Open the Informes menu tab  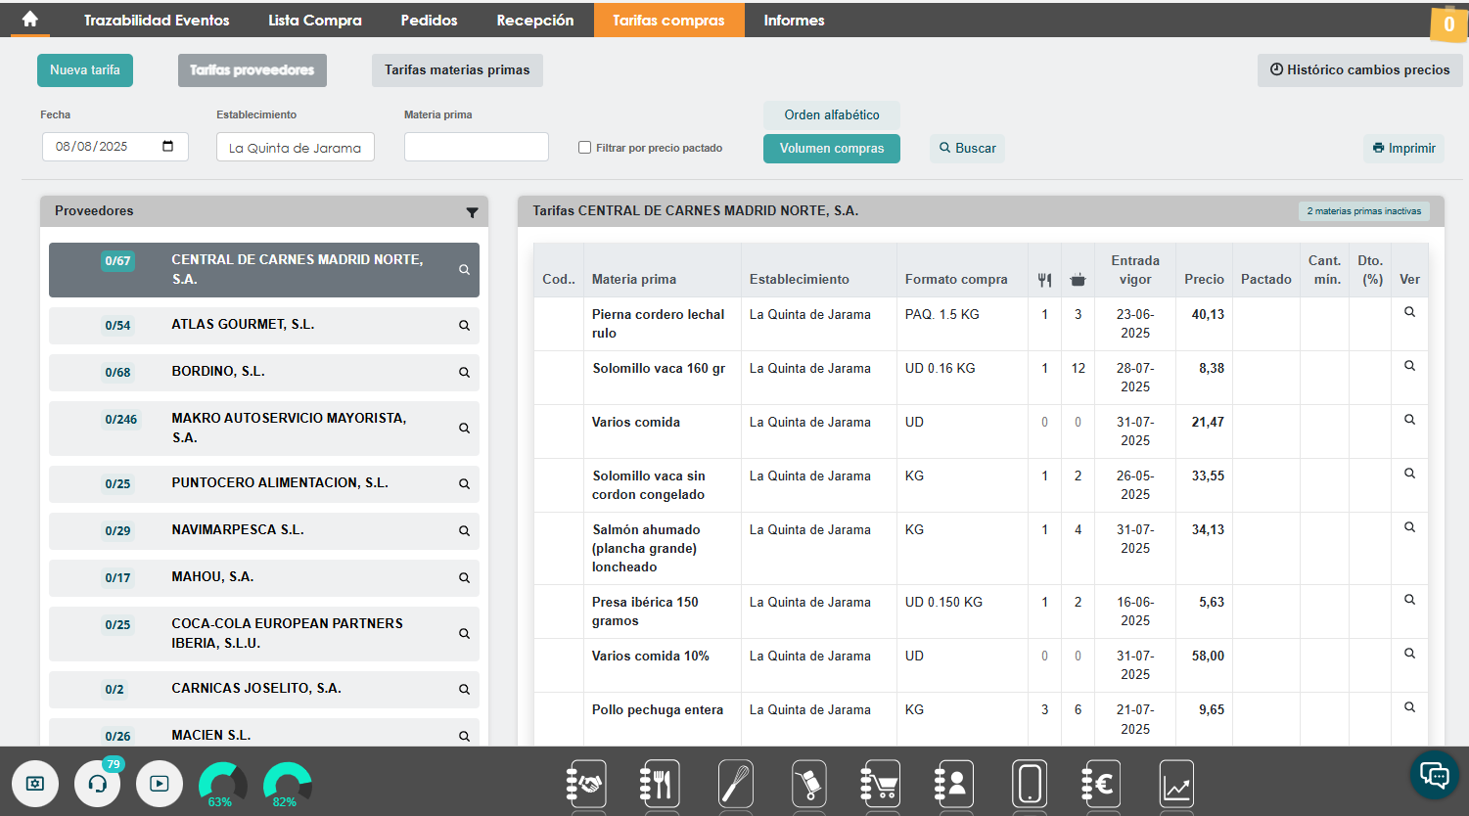(x=794, y=20)
